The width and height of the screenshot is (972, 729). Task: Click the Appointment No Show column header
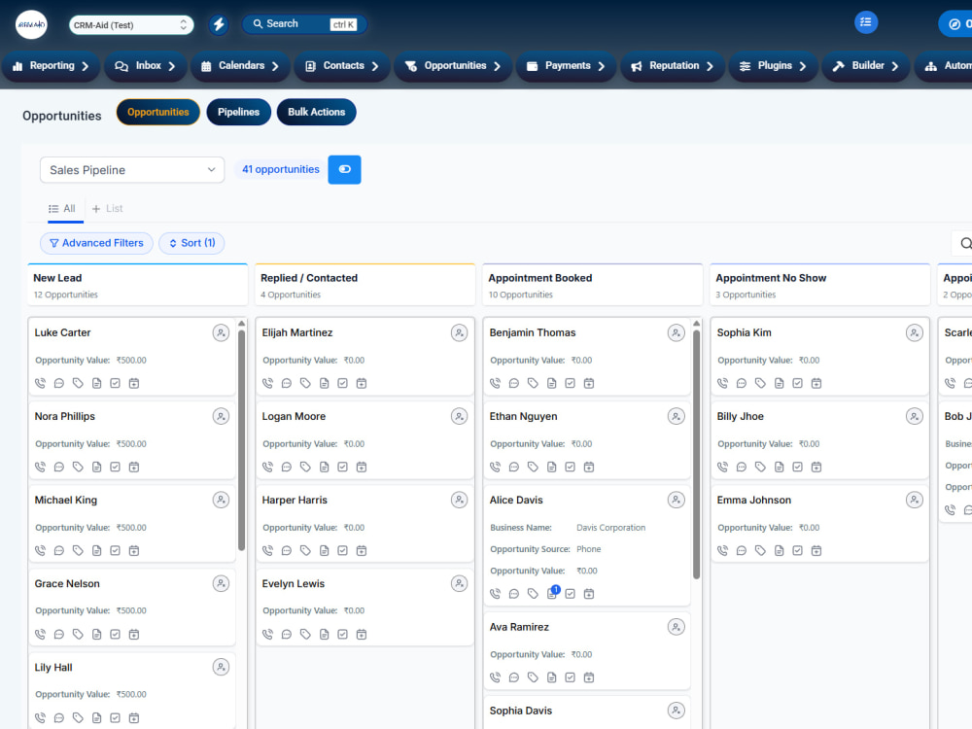819,285
